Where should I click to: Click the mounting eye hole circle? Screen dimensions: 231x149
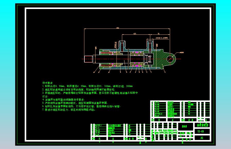click(170, 59)
